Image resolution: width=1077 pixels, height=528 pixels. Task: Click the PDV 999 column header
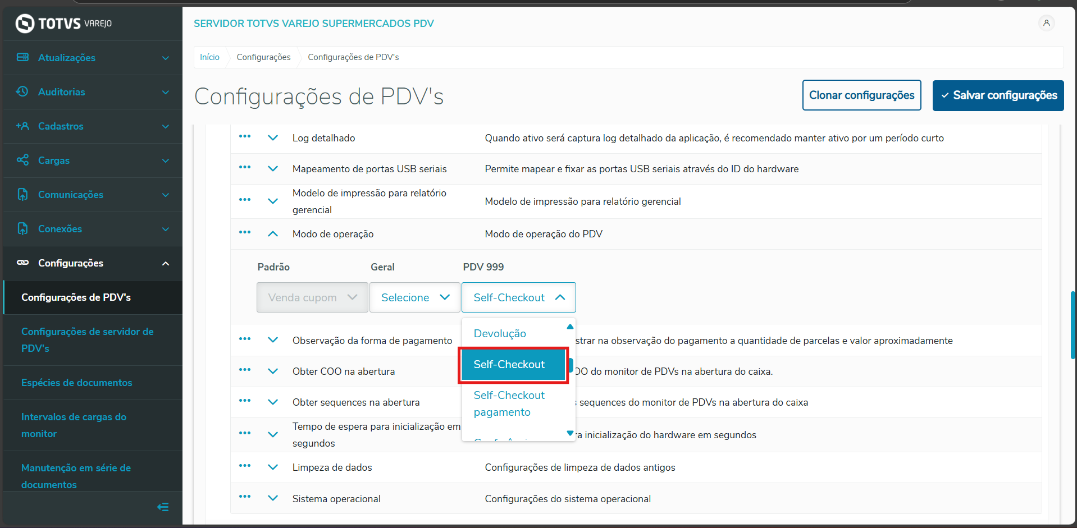pos(483,267)
